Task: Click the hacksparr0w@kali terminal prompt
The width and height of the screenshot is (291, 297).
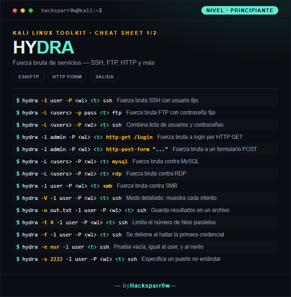Action: point(72,10)
